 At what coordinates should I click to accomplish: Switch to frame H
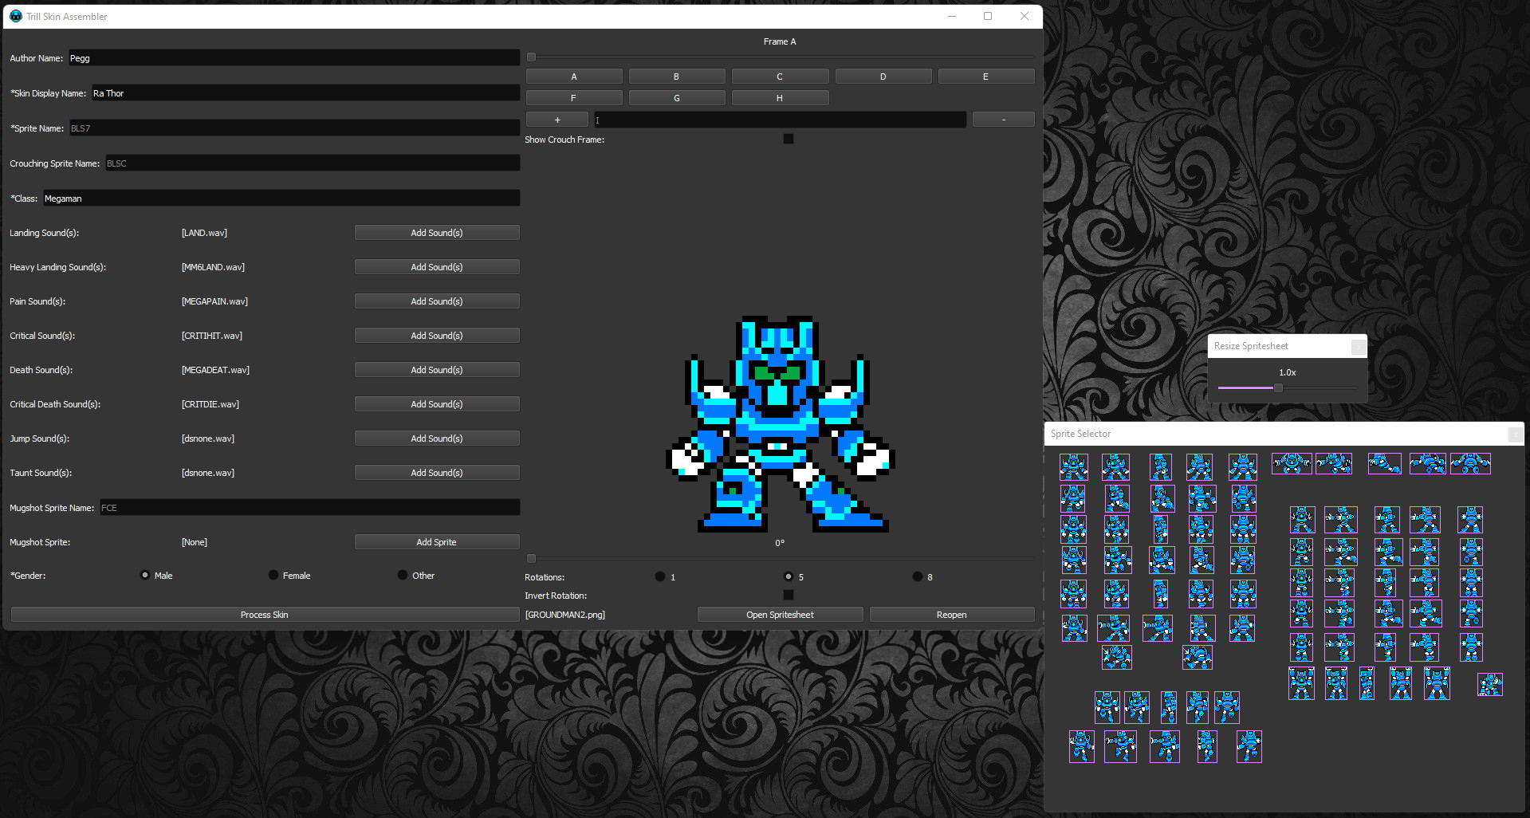(780, 97)
